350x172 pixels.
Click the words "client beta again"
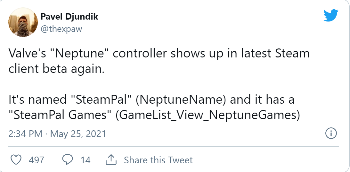point(56,69)
